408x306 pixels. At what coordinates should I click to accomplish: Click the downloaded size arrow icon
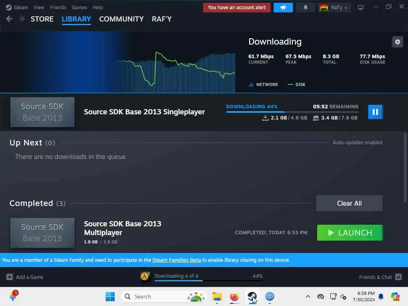click(x=265, y=118)
